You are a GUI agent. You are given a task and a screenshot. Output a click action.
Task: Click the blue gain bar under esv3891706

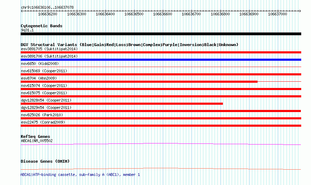point(161,60)
